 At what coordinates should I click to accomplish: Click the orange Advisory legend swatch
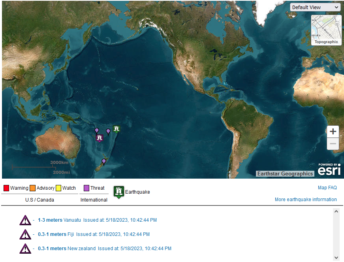pyautogui.click(x=32, y=188)
